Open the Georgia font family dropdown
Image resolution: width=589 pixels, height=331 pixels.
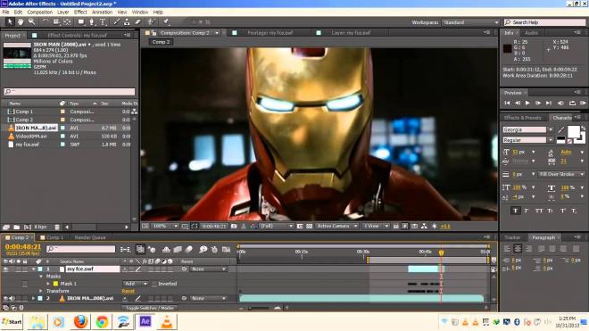(x=551, y=129)
